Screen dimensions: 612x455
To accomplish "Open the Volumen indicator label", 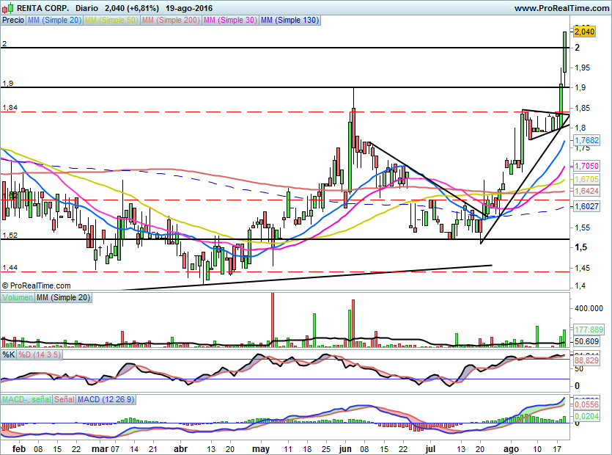I will coord(17,297).
